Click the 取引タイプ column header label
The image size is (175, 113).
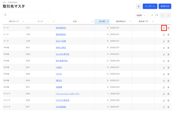[14, 21]
